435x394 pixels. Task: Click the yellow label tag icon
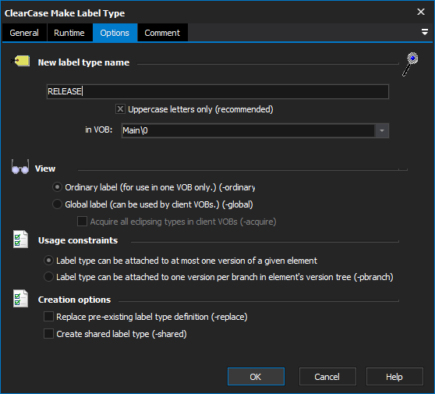20,61
